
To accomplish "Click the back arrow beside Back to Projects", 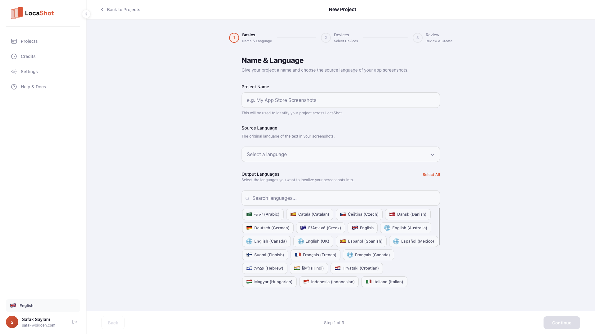I will (102, 10).
